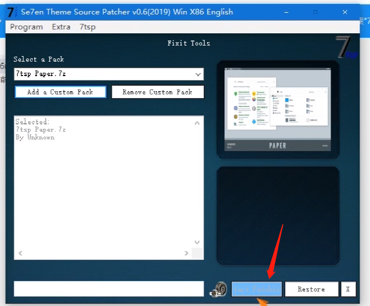The width and height of the screenshot is (370, 306).
Task: Open the Extra menu
Action: 61,27
